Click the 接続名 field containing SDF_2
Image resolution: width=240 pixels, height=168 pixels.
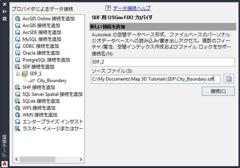click(163, 62)
